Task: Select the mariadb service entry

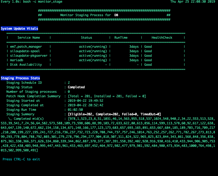Action: click(15, 60)
